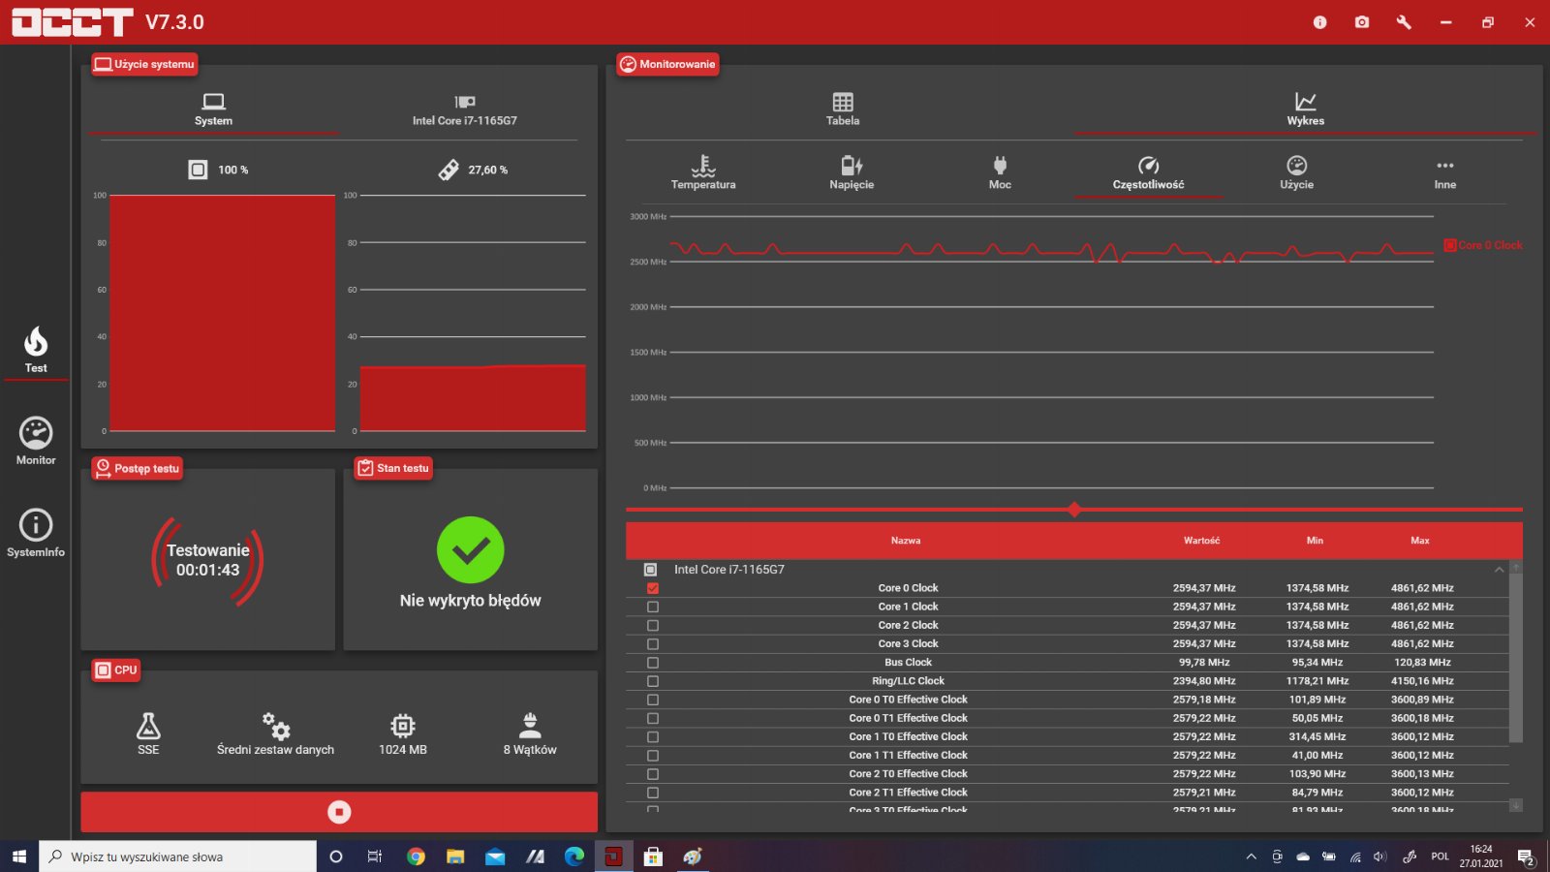The height and width of the screenshot is (872, 1550).
Task: Open Google Chrome from the taskbar
Action: (416, 856)
